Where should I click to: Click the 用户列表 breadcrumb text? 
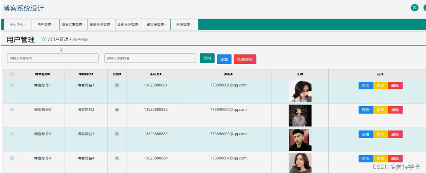pos(80,39)
